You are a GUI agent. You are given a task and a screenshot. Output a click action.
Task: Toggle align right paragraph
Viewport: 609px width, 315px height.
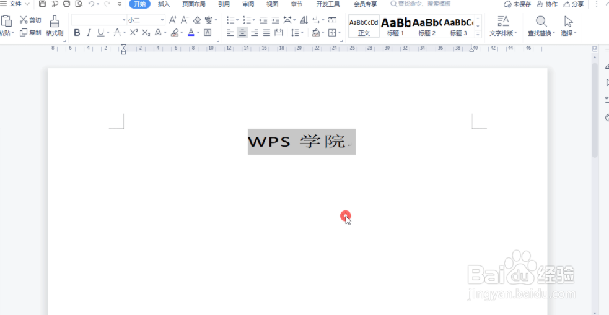255,33
